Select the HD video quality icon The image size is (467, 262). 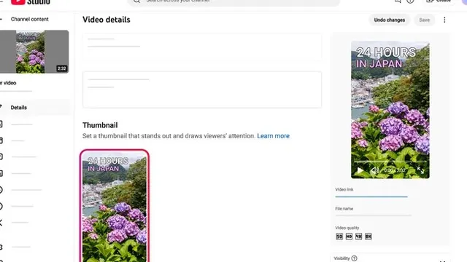click(349, 237)
